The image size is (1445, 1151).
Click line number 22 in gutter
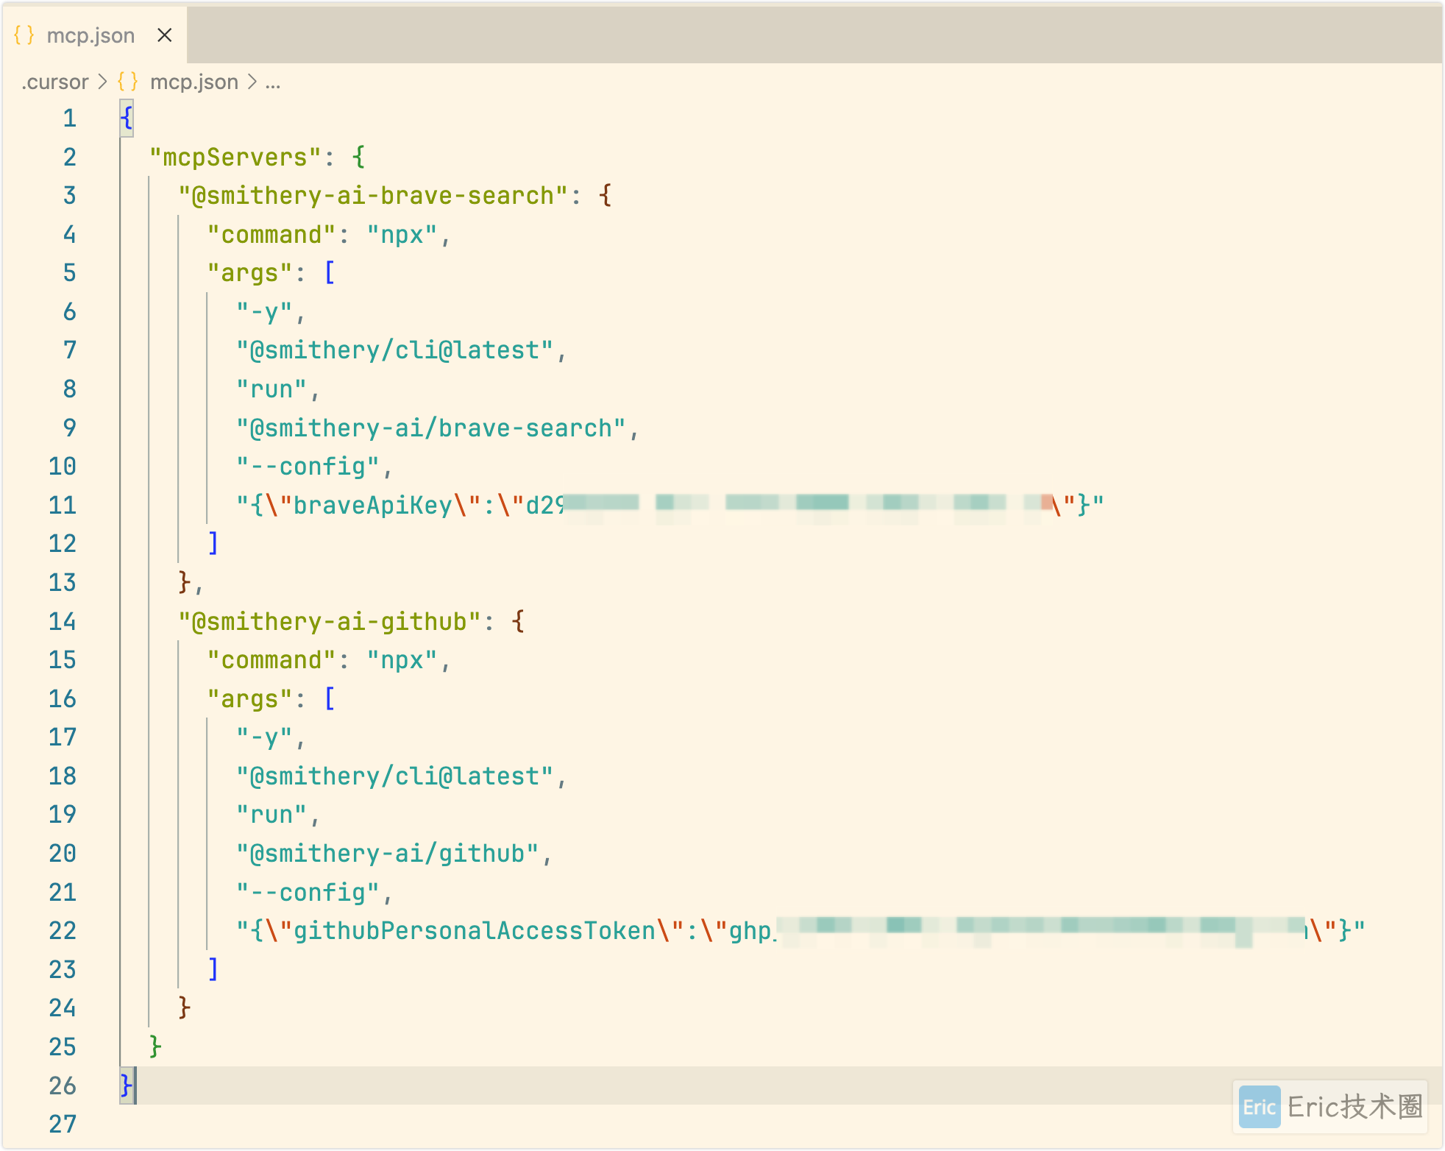(63, 931)
